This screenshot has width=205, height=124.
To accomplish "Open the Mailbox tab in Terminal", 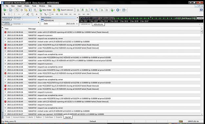I will pyautogui.click(x=39, y=117).
